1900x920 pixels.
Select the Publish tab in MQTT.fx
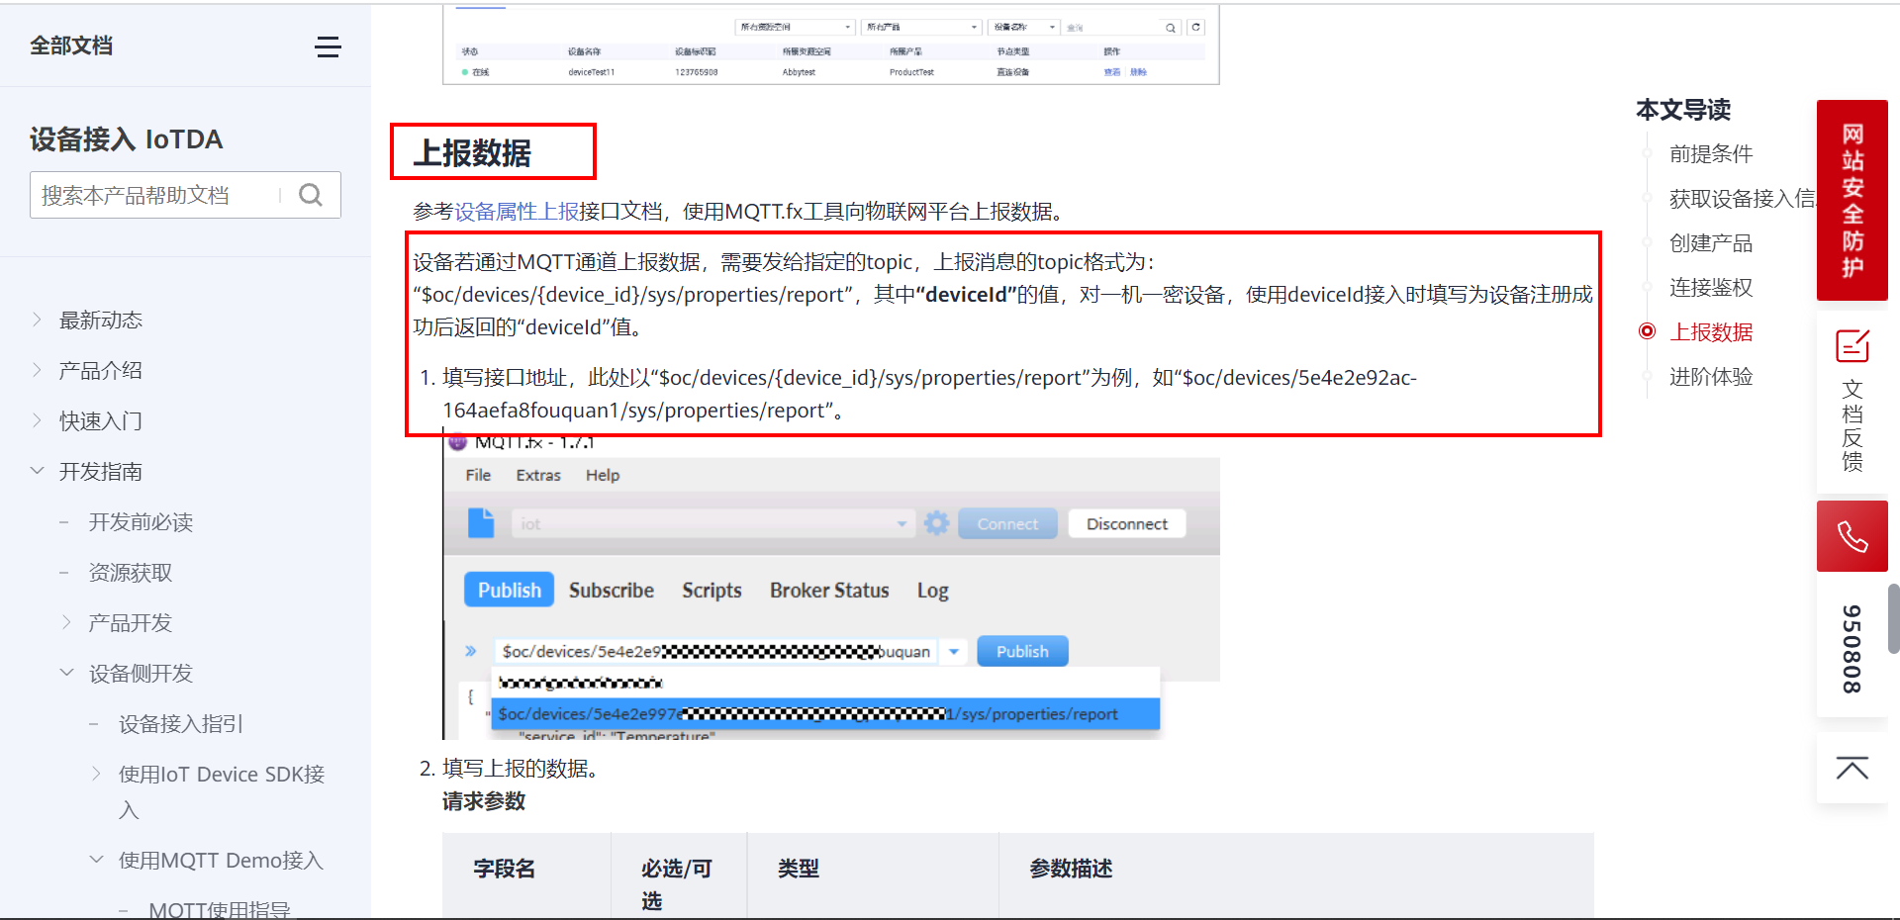tap(509, 590)
